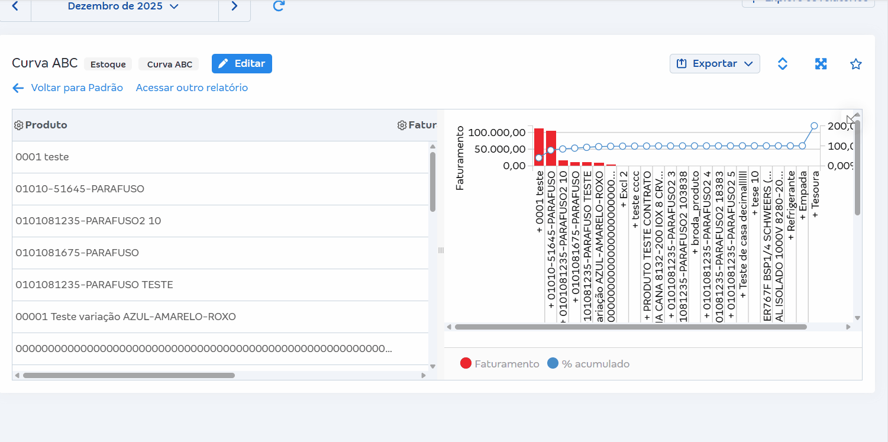
Task: Open the Dezembro de 2025 month dropdown
Action: [123, 7]
